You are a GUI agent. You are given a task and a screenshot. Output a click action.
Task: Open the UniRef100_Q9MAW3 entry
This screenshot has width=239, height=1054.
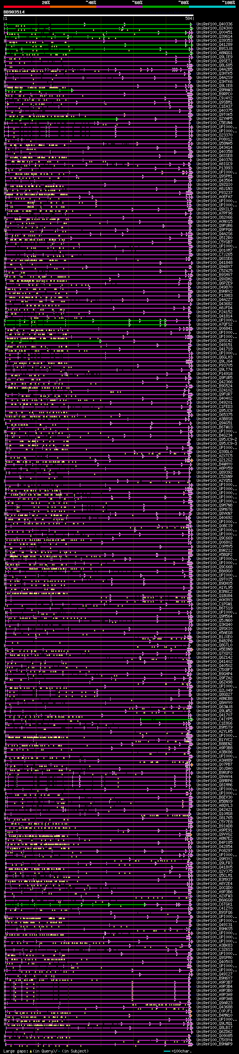(214, 90)
